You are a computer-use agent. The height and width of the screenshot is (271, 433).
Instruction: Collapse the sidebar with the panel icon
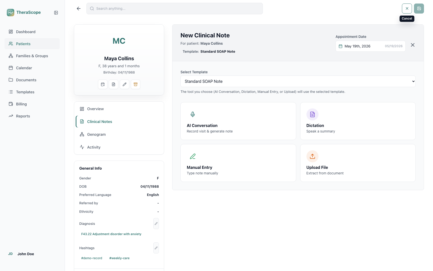click(x=56, y=13)
